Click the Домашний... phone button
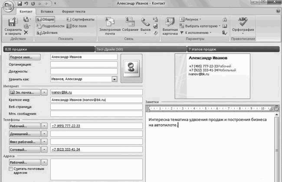The width and height of the screenshot is (282, 182). (25, 134)
